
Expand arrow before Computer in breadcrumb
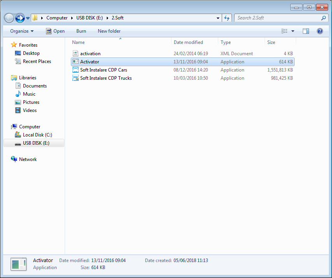click(x=42, y=18)
